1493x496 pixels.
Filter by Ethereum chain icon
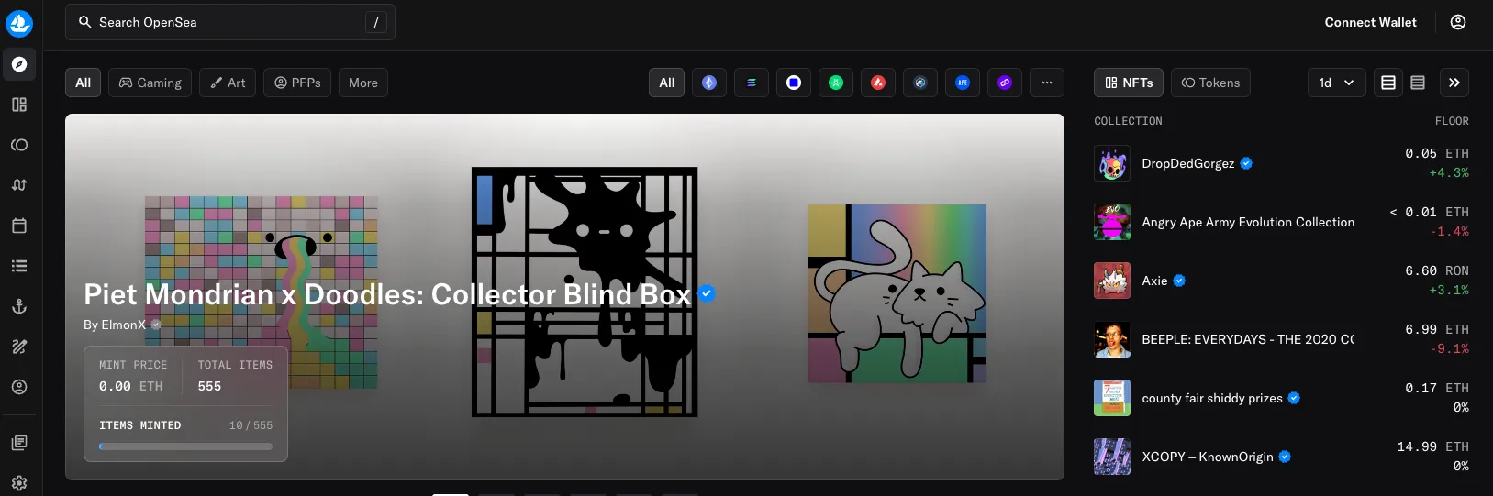tap(709, 83)
